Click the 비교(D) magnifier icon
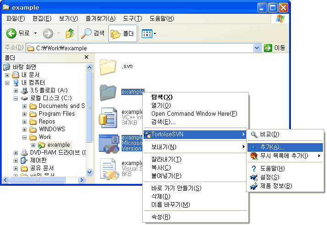Image resolution: width=327 pixels, height=225 pixels. click(x=254, y=134)
